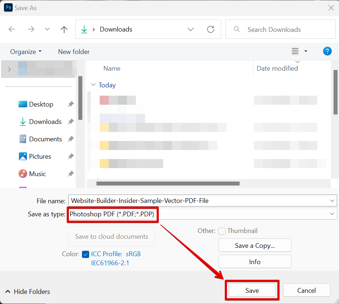Click New folder in the toolbar
The image size is (339, 304).
point(74,52)
